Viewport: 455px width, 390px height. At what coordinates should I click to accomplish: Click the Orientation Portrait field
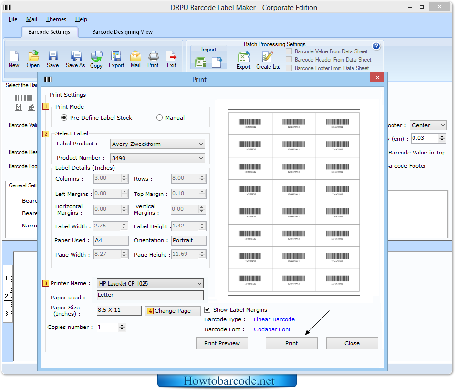click(188, 240)
